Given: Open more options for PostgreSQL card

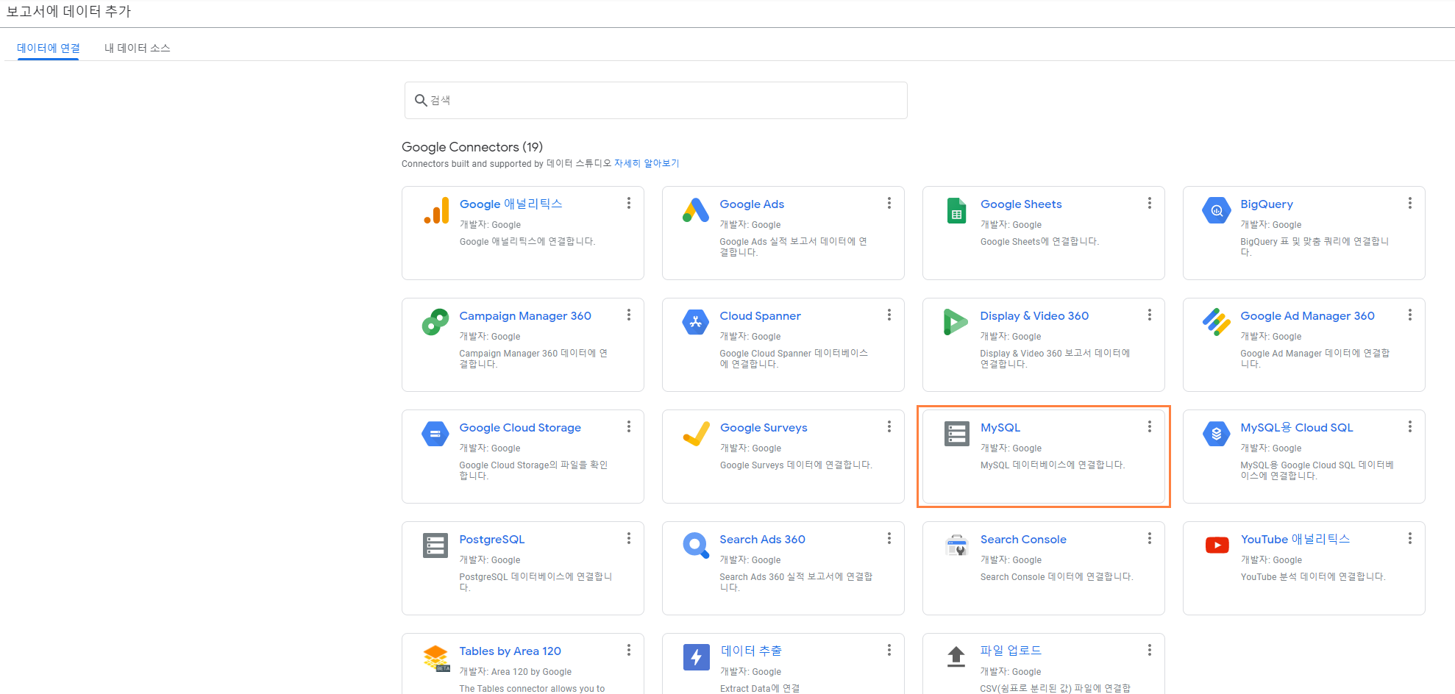Looking at the screenshot, I should pyautogui.click(x=629, y=538).
